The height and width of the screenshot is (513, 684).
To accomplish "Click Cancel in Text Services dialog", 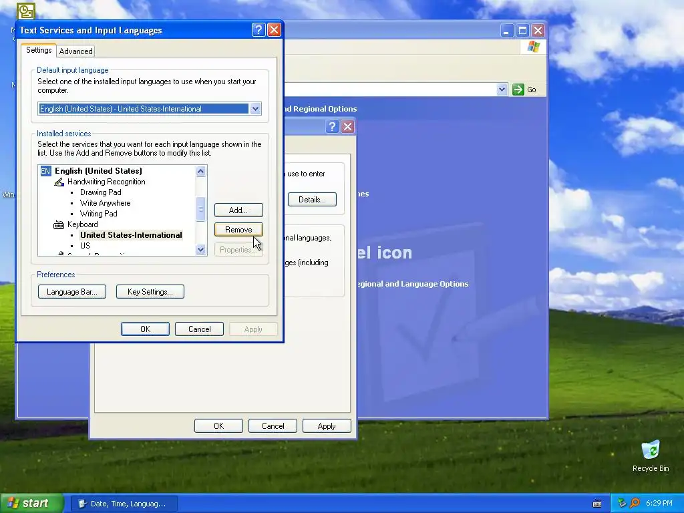I will tap(199, 329).
